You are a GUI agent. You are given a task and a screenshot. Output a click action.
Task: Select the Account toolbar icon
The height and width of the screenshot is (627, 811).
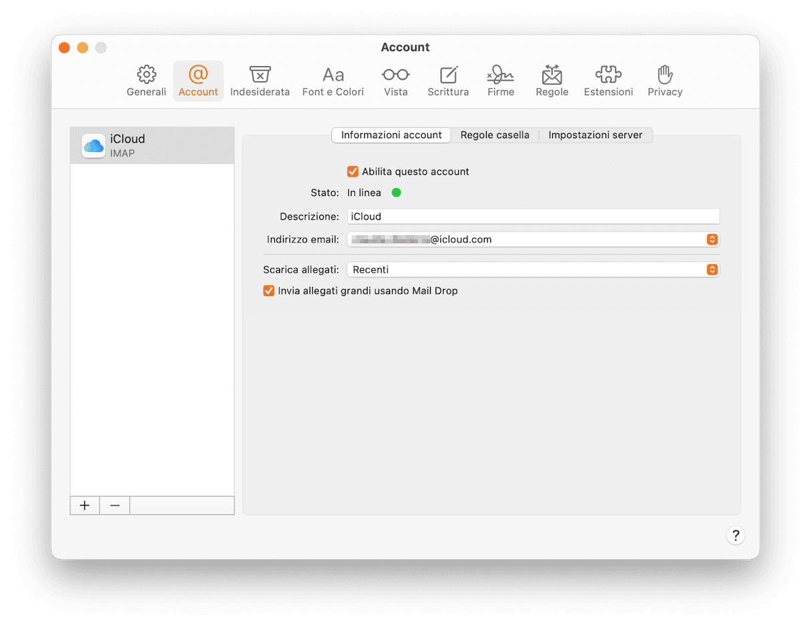(x=198, y=81)
